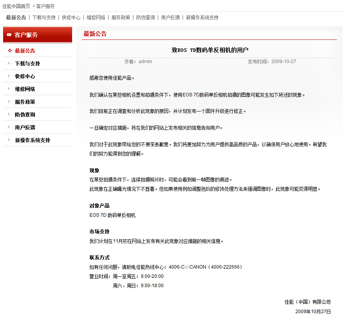This screenshot has height=322, width=347.
Task: Click the bold 联系方式 heading
Action: [x=99, y=257]
